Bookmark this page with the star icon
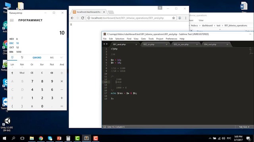 coord(173,18)
